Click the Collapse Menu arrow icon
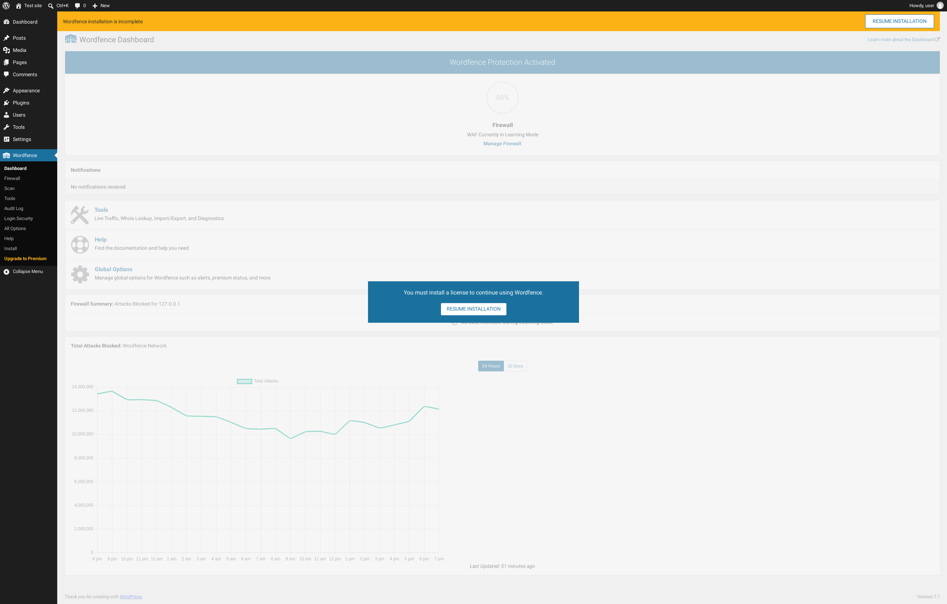 [6, 272]
